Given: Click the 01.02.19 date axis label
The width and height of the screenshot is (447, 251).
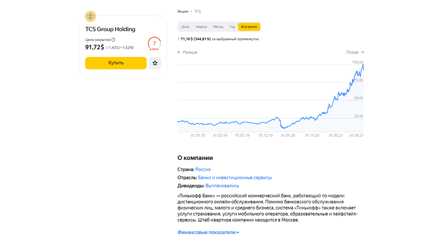Looking at the screenshot, I should pyautogui.click(x=220, y=136).
